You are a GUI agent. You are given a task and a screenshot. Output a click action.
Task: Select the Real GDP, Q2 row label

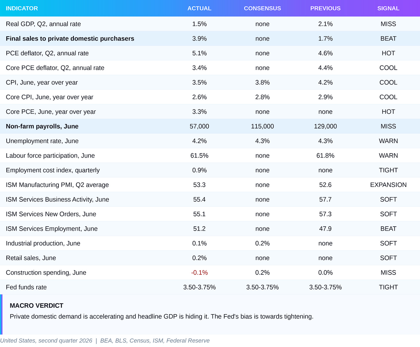tap(43, 24)
